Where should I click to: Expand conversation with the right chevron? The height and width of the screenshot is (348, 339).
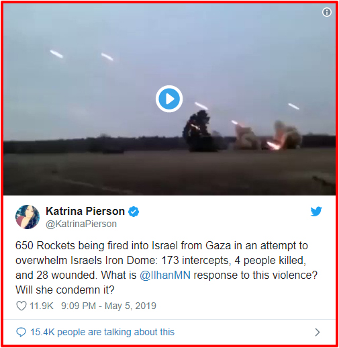pos(318,333)
